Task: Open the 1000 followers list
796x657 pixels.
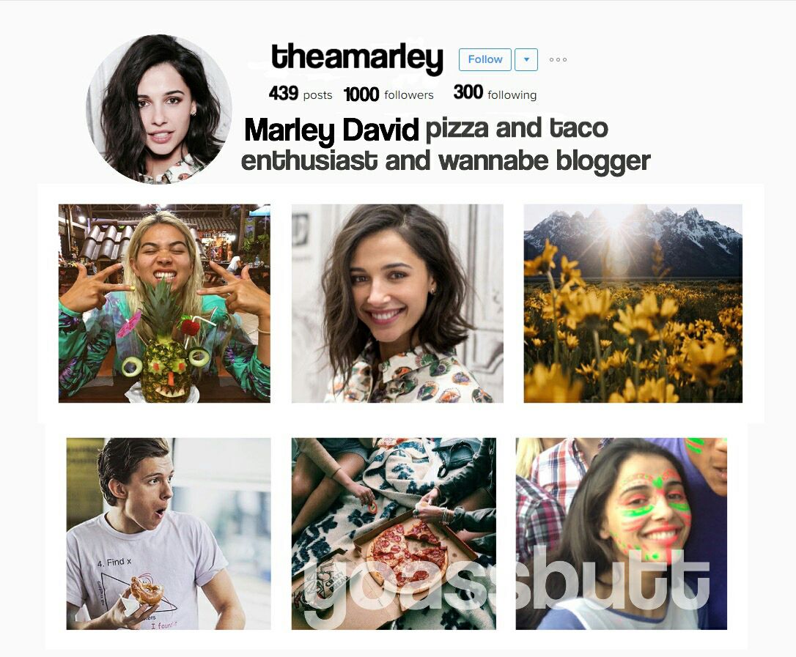Action: pyautogui.click(x=389, y=94)
